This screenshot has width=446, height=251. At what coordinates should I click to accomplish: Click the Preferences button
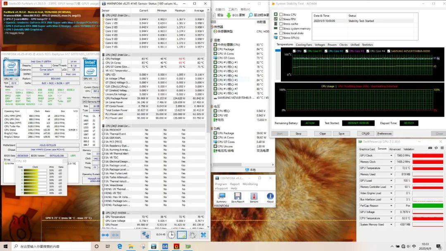[x=384, y=133]
